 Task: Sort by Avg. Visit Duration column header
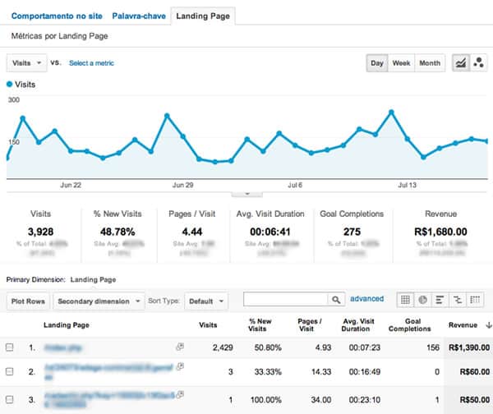[357, 325]
